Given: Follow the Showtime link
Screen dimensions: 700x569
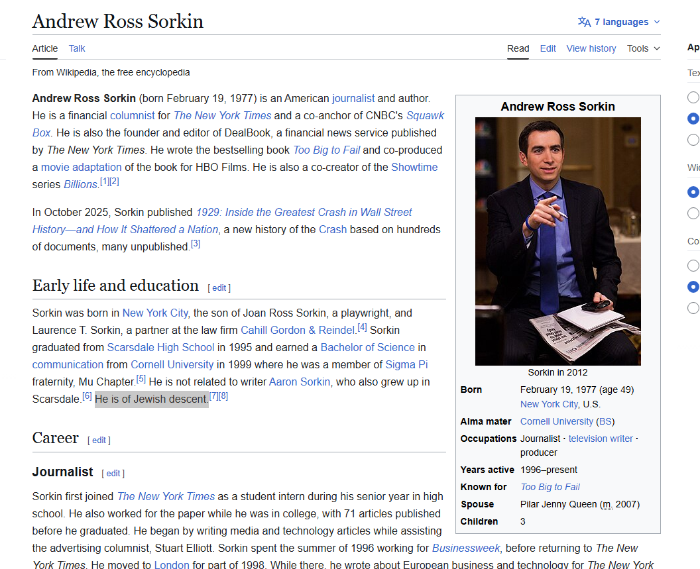Looking at the screenshot, I should (x=414, y=168).
